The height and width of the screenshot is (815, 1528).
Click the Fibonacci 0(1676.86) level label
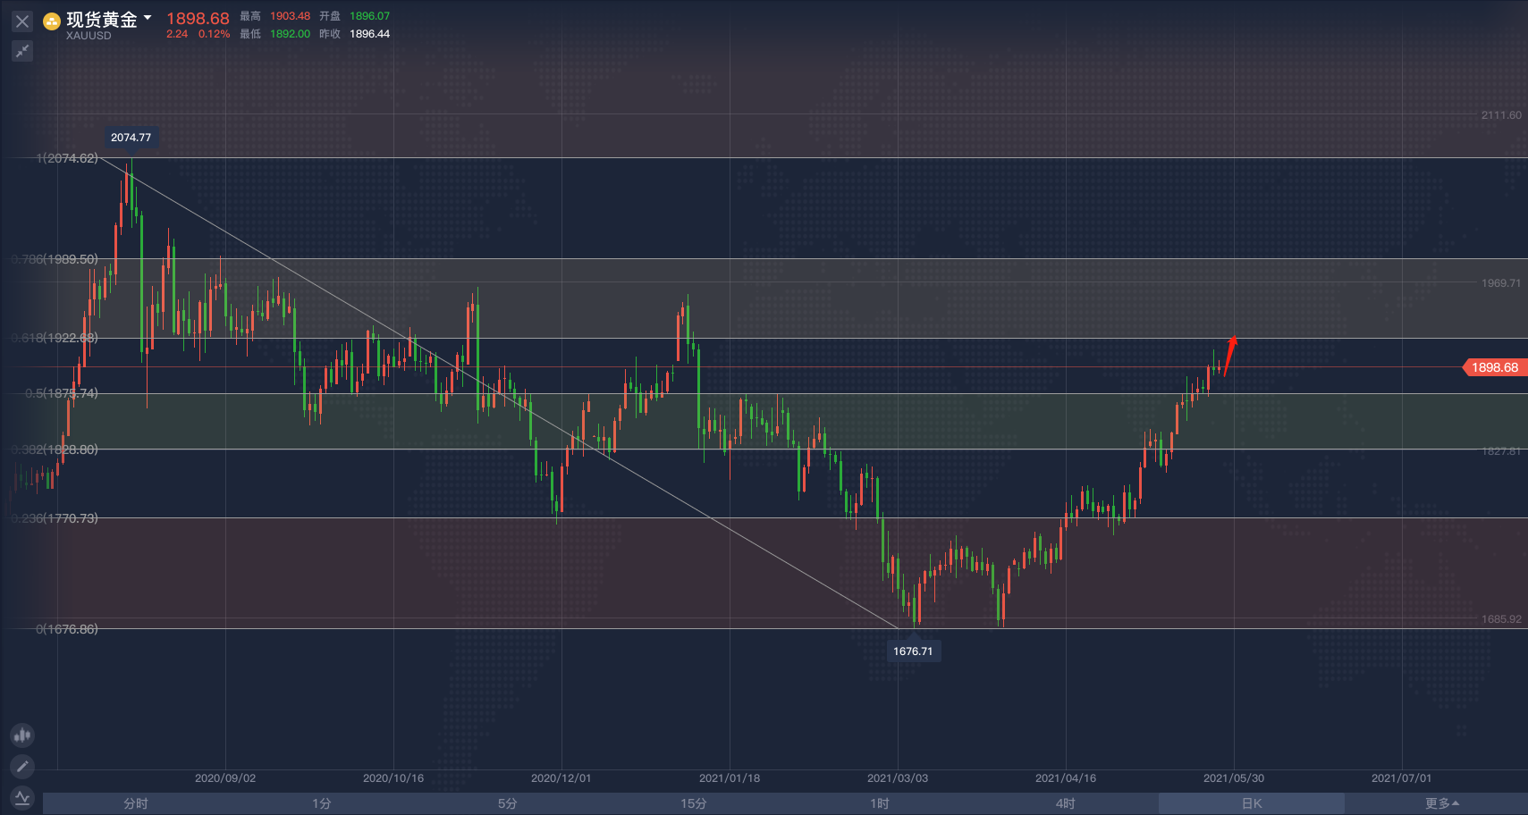[67, 629]
